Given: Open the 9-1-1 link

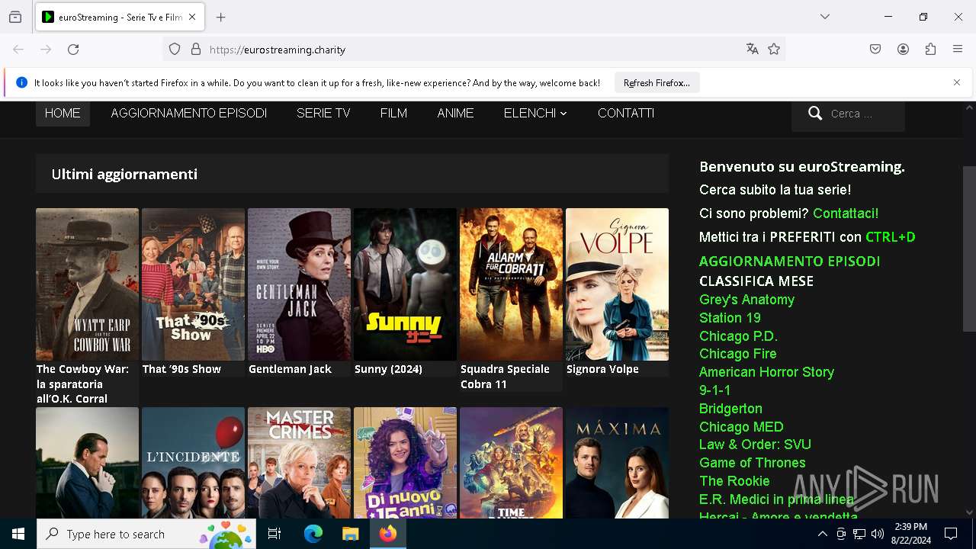Looking at the screenshot, I should click(714, 390).
